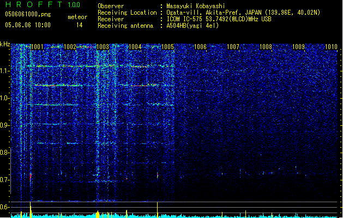
Task: Click the 1003 time marker
Action: pyautogui.click(x=103, y=47)
